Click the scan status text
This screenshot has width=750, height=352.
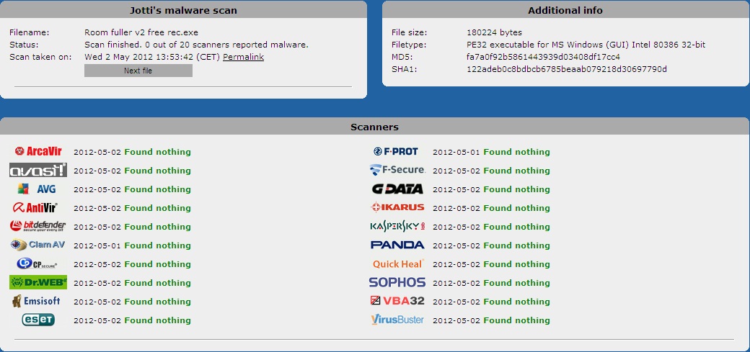pyautogui.click(x=197, y=45)
